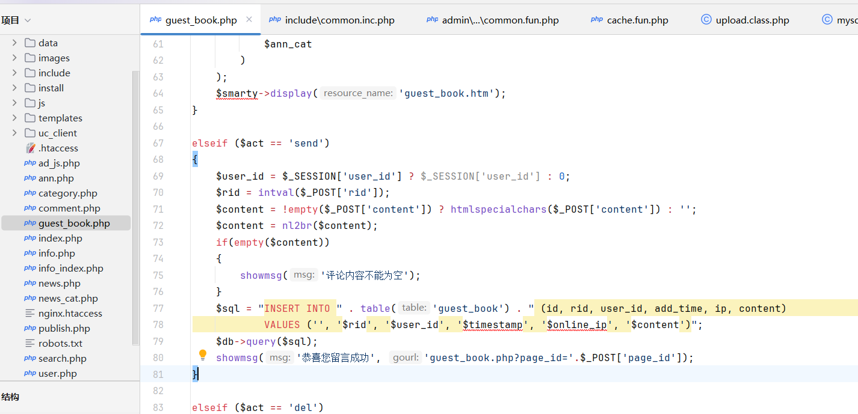
Task: Click the nginx.htaccess text file icon
Action: tap(30, 314)
